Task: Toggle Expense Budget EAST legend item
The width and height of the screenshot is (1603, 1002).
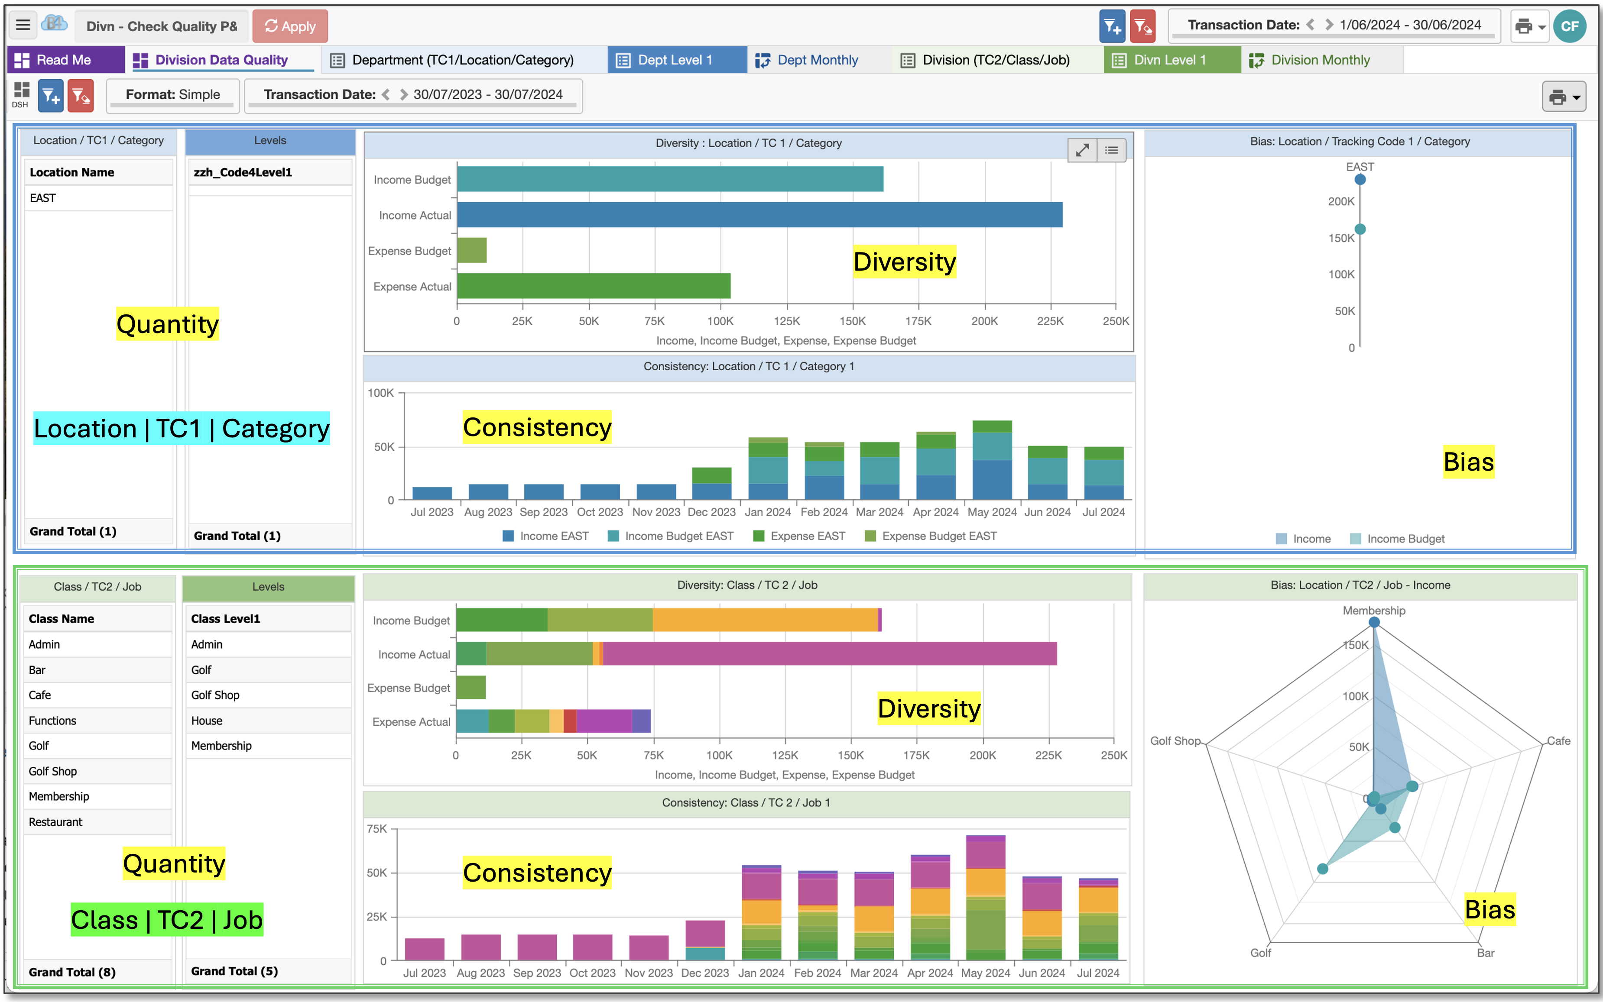Action: [931, 536]
